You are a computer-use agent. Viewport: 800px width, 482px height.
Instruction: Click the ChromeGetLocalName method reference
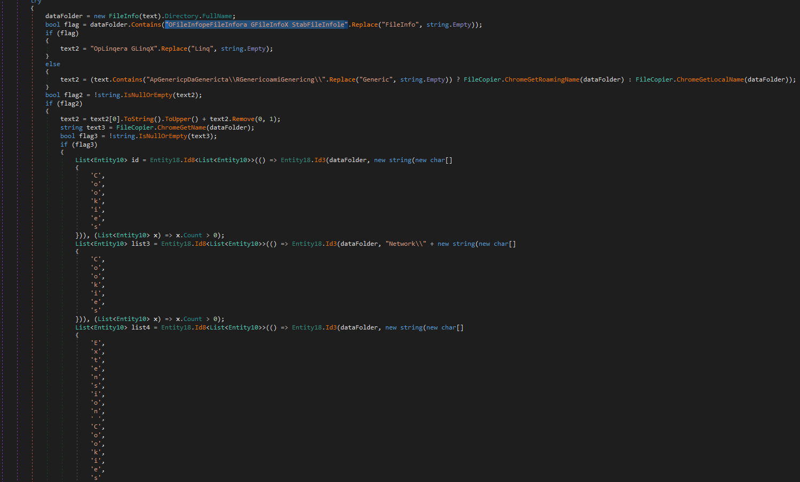(710, 79)
